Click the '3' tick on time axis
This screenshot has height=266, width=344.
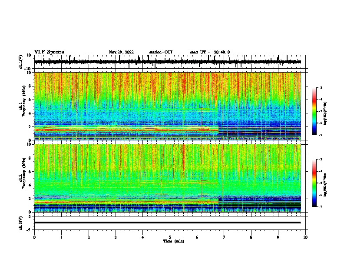(x=116, y=237)
